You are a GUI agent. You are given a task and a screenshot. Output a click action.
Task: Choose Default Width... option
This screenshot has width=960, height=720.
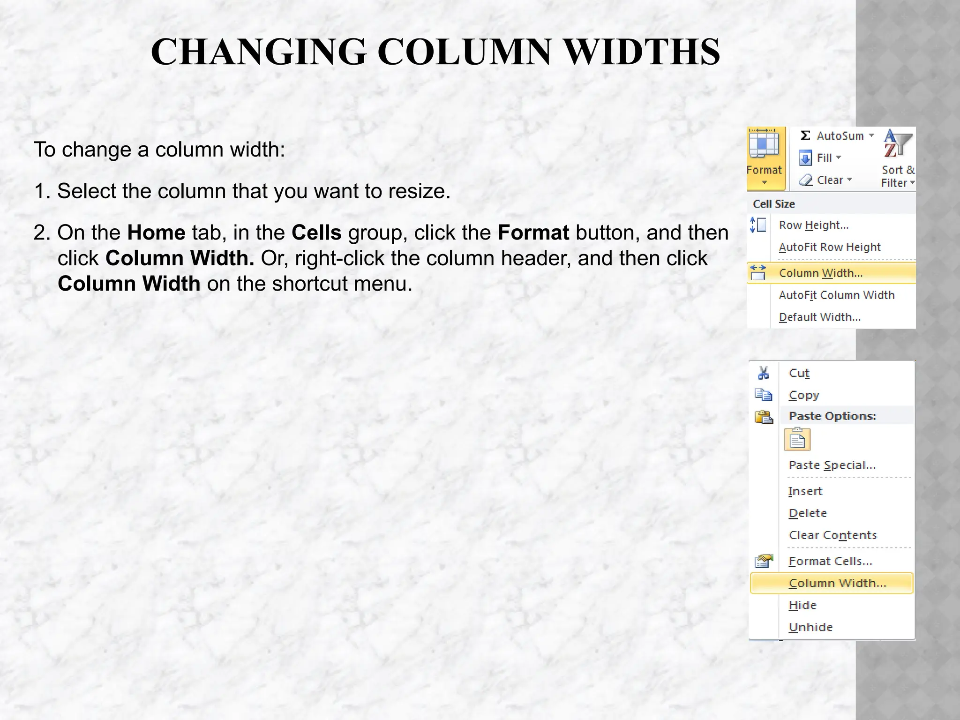[819, 317]
